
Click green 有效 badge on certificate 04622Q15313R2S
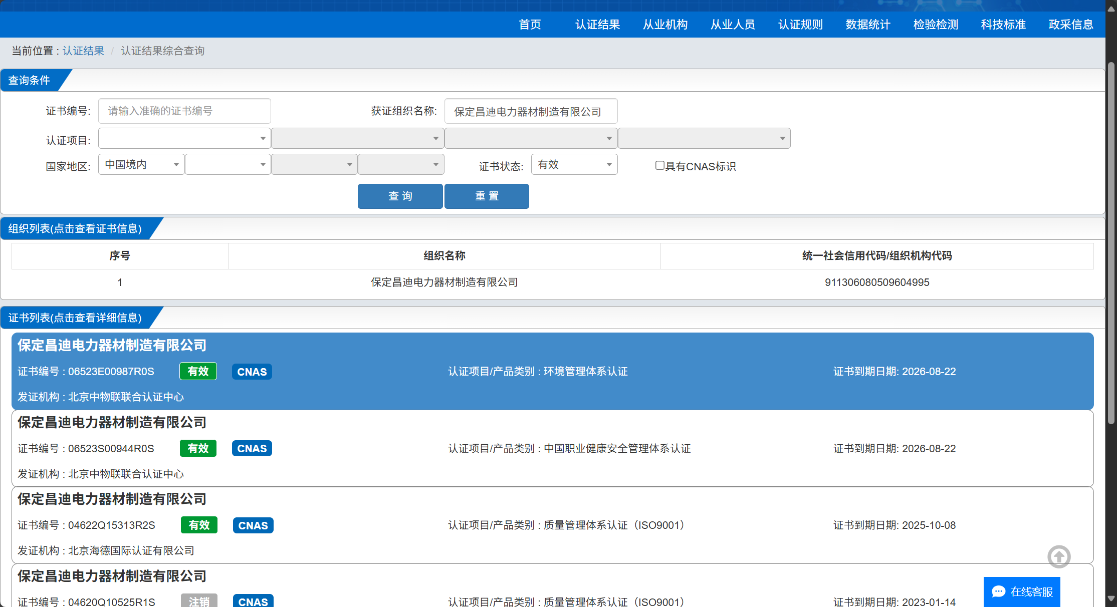pyautogui.click(x=199, y=525)
